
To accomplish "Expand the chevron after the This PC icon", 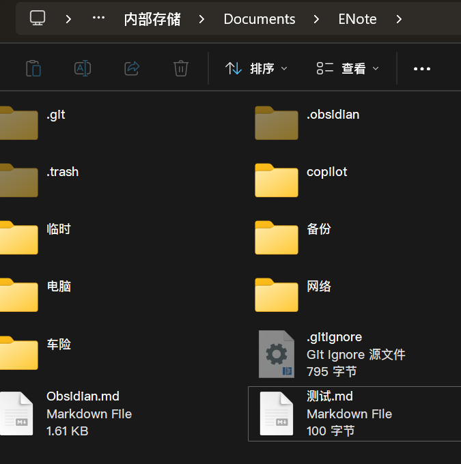I will (x=68, y=19).
